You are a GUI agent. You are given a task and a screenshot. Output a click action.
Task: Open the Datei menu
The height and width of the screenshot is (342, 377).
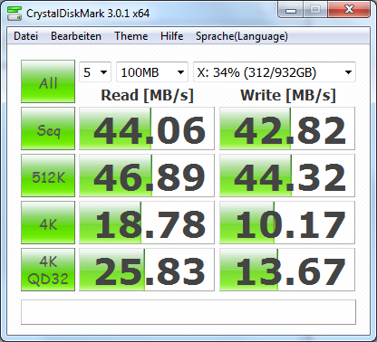click(25, 36)
